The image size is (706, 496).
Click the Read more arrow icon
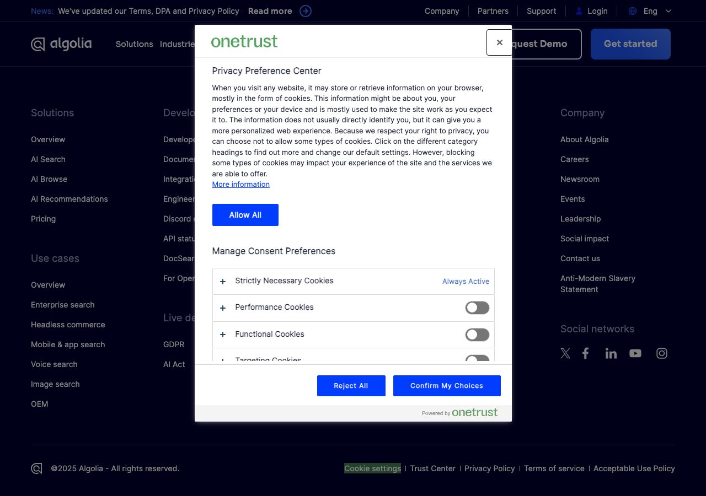click(x=306, y=11)
